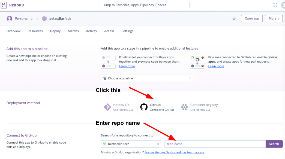Switch to the Settings tab
This screenshot has height=159, width=285.
click(x=127, y=31)
